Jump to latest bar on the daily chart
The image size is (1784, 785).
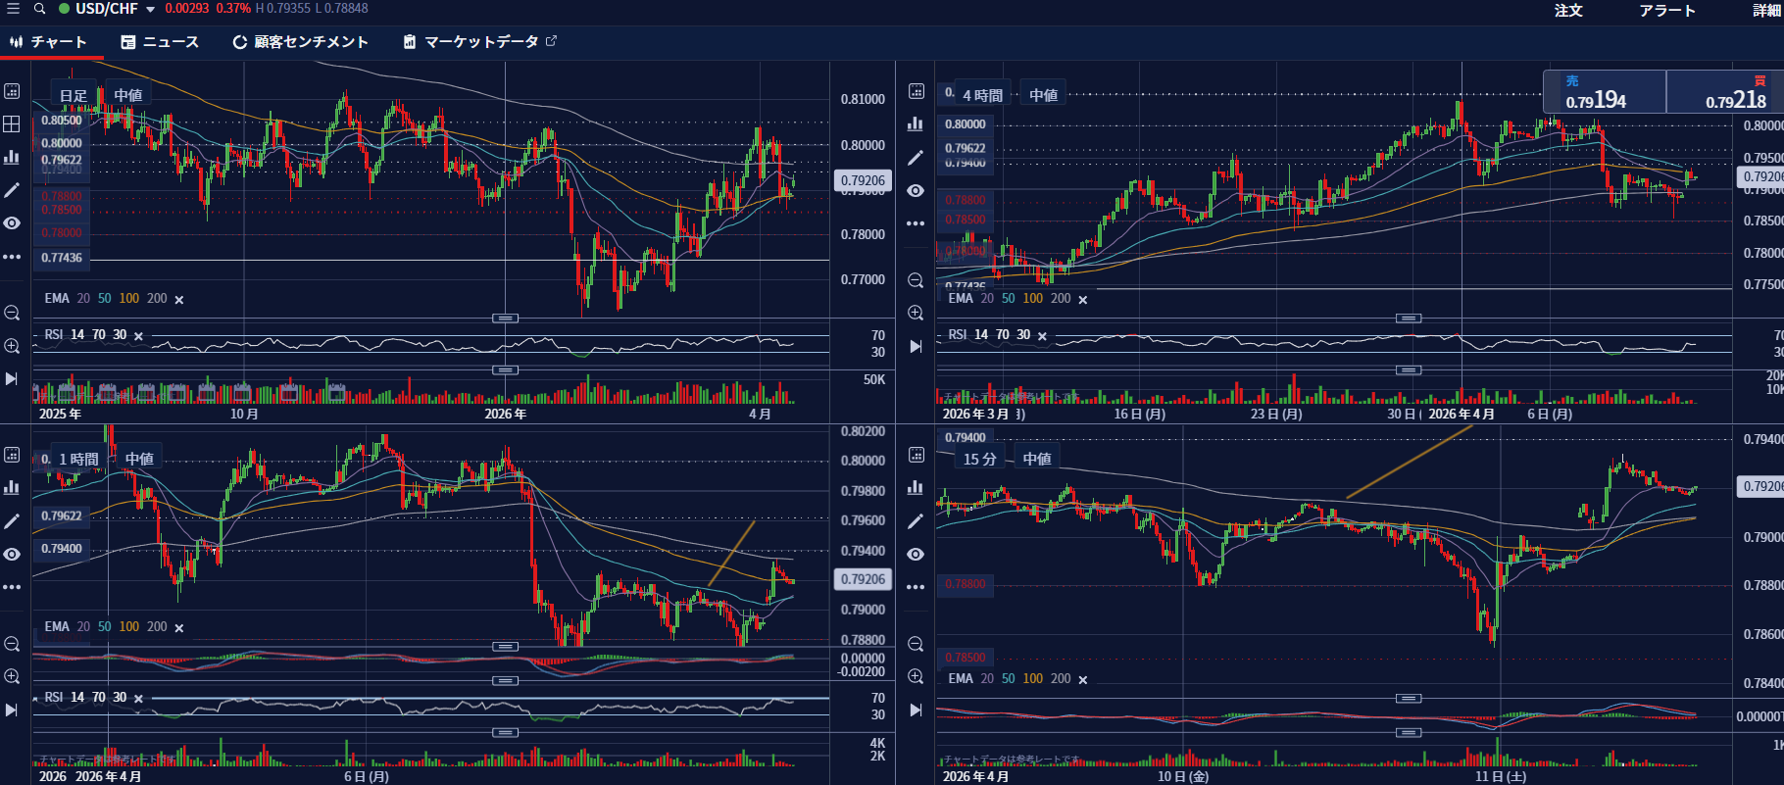tap(12, 379)
